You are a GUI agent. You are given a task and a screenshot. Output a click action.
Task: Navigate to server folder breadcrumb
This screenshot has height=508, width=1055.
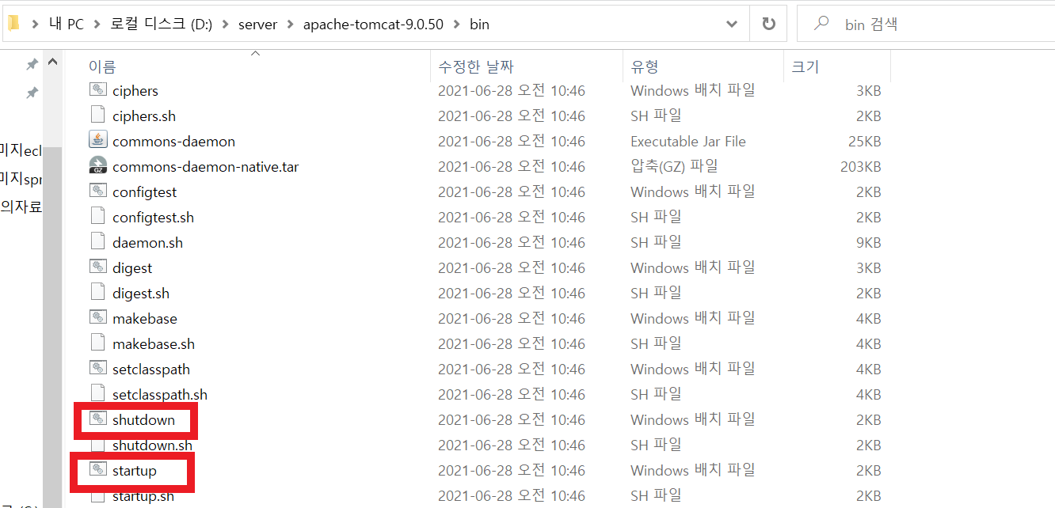pyautogui.click(x=258, y=25)
